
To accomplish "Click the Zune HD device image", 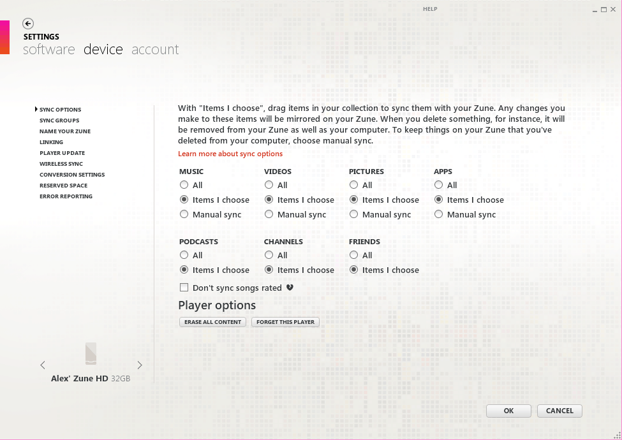I will pyautogui.click(x=91, y=353).
